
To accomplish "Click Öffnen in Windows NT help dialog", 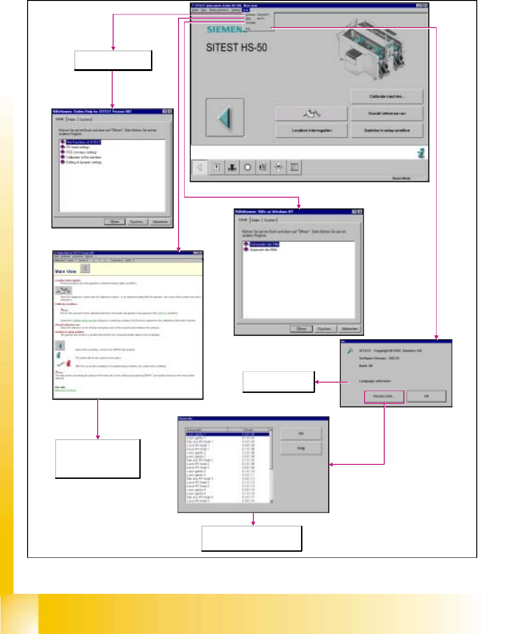I will [301, 329].
